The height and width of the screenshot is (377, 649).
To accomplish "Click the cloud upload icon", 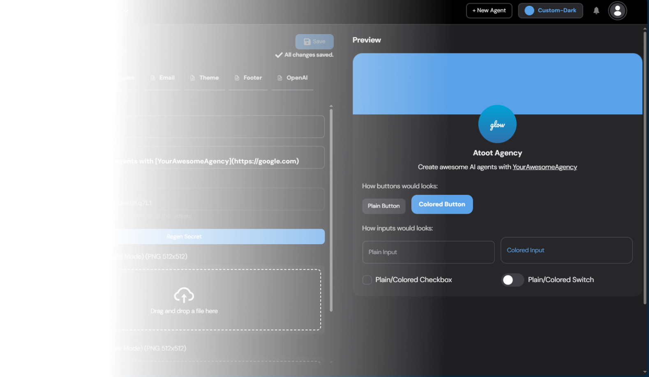I will click(x=184, y=295).
